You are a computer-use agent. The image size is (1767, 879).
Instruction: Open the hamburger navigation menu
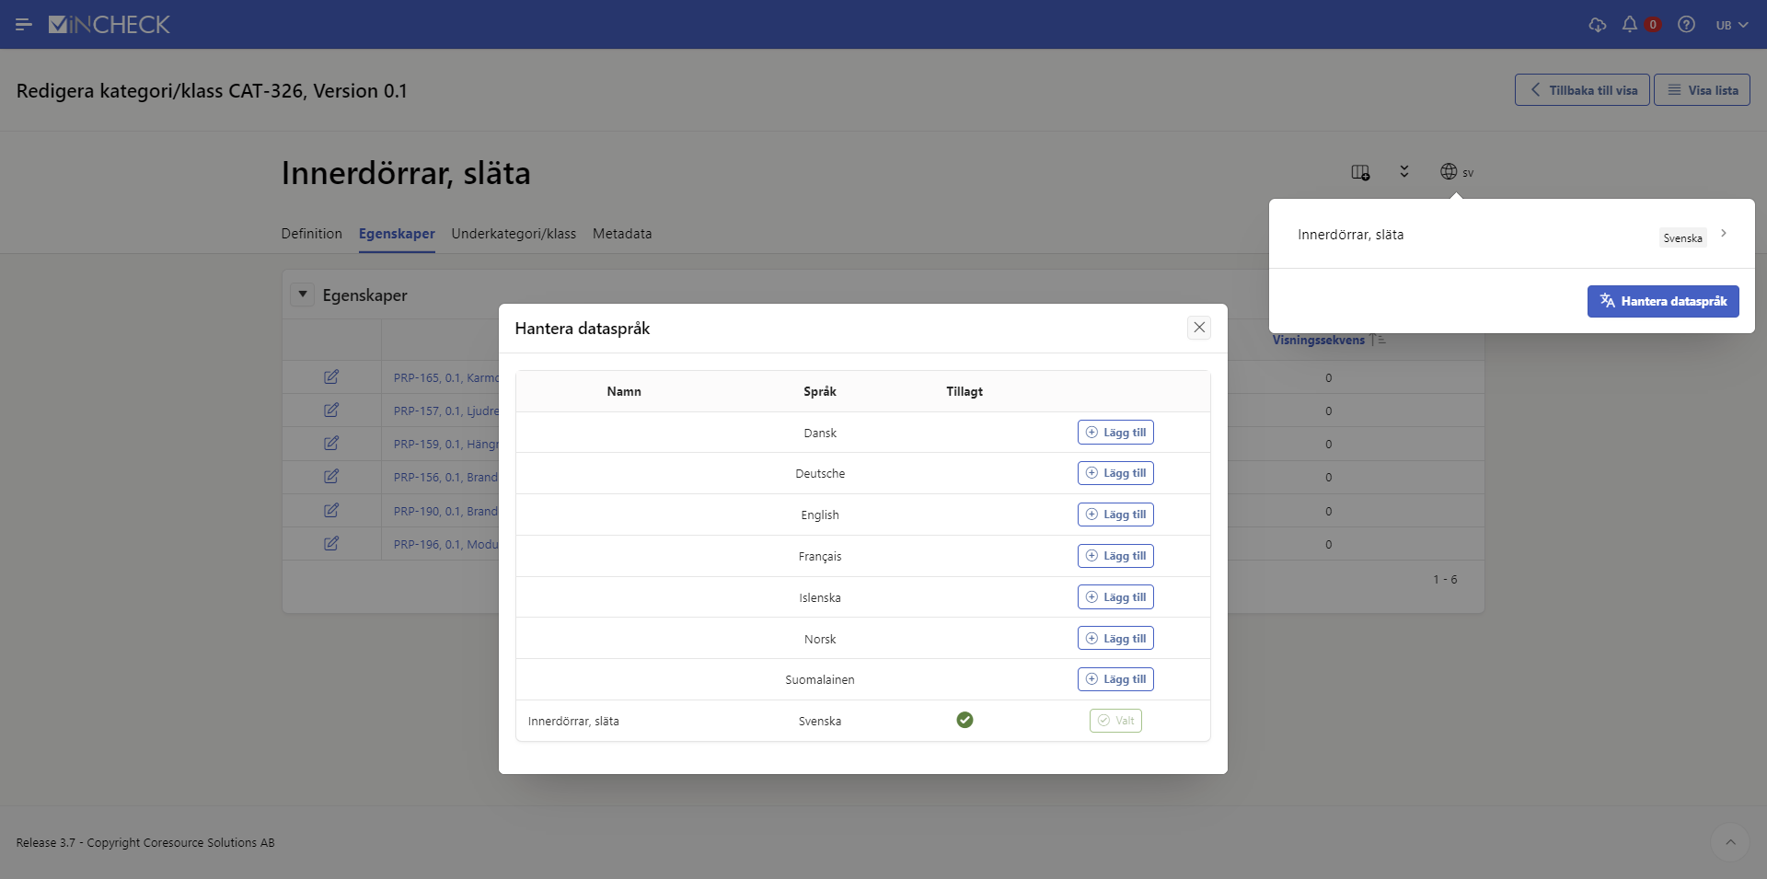pos(24,25)
